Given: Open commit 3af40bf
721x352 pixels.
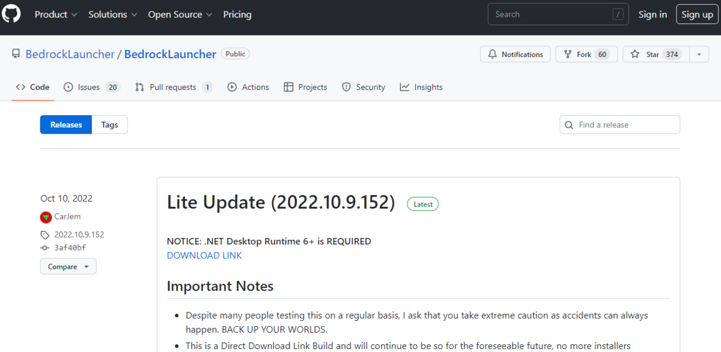Looking at the screenshot, I should coord(70,248).
